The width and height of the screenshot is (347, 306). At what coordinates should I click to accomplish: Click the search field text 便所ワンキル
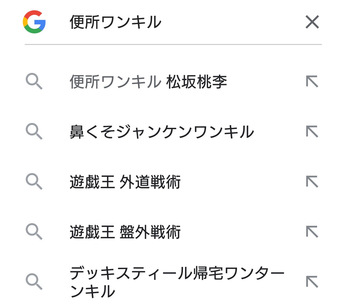click(115, 22)
